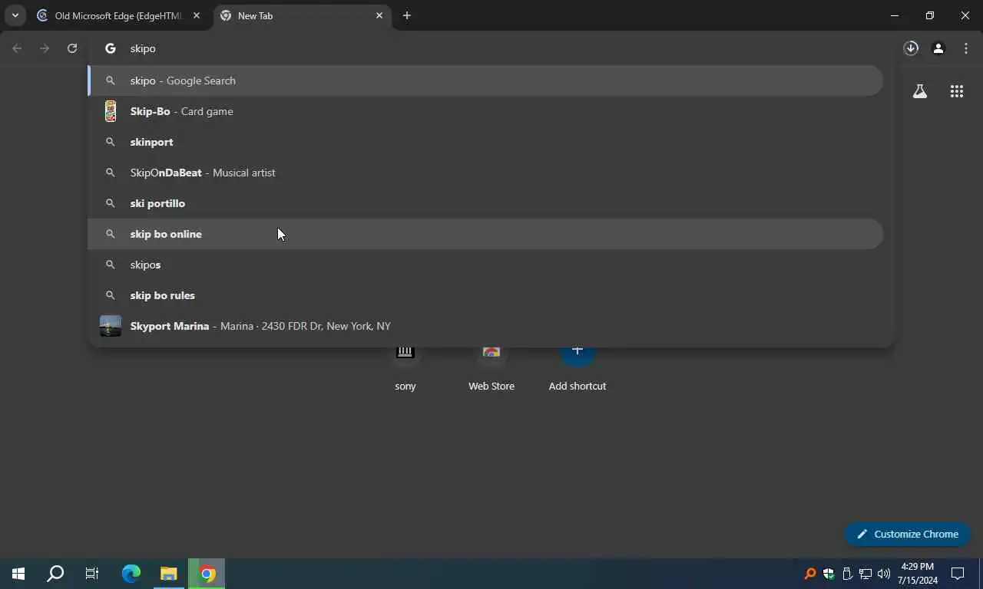Open Chrome three-dot menu
Screen dimensions: 983x589
tap(966, 48)
